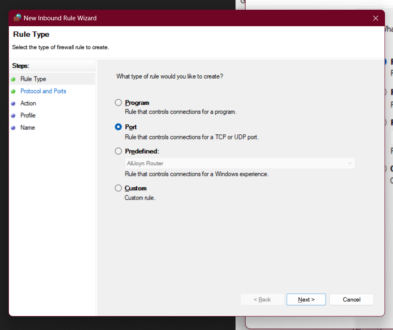
Task: Choose the Port rule type option
Action: [x=118, y=127]
